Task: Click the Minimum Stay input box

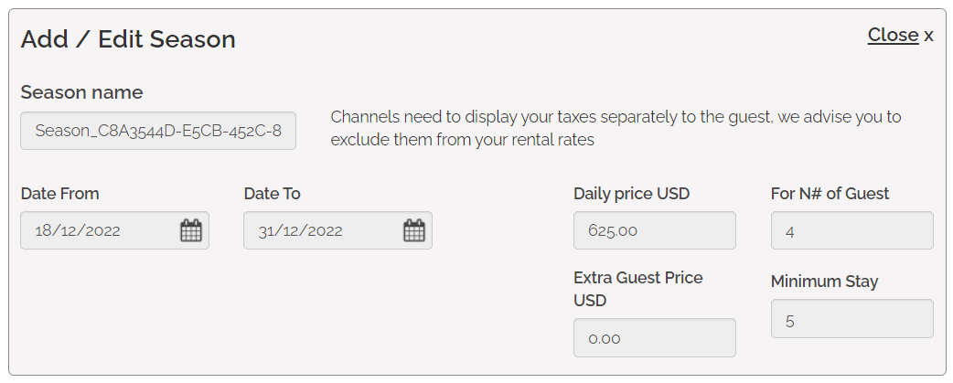Action: [x=851, y=319]
